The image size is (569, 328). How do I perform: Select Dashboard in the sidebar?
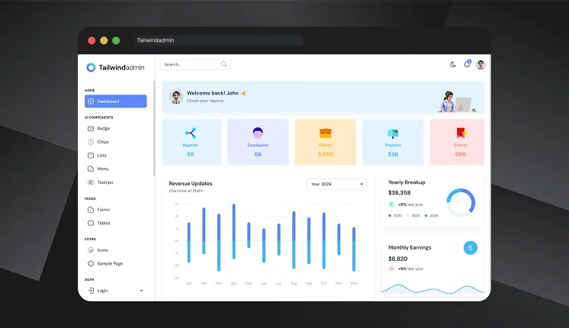[116, 101]
